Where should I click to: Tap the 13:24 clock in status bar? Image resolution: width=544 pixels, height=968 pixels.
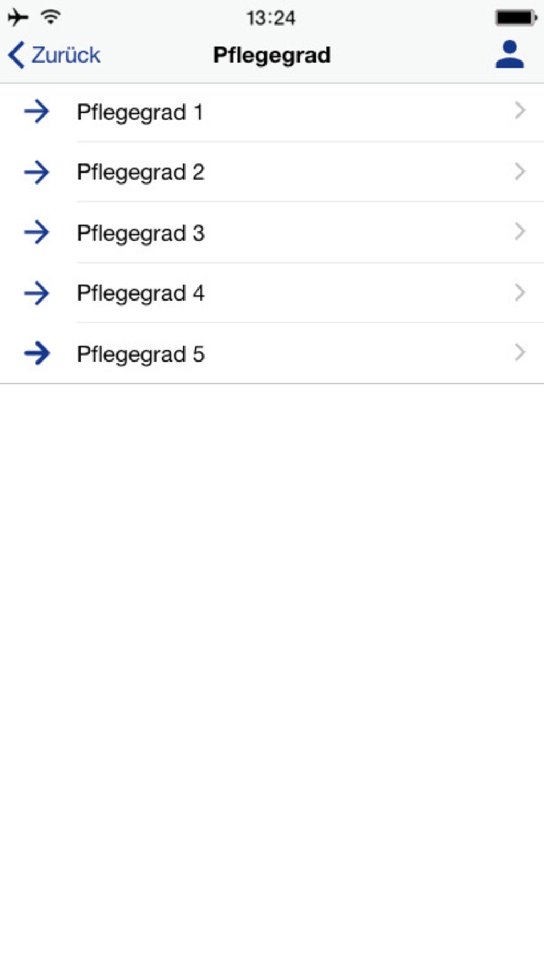(x=270, y=18)
